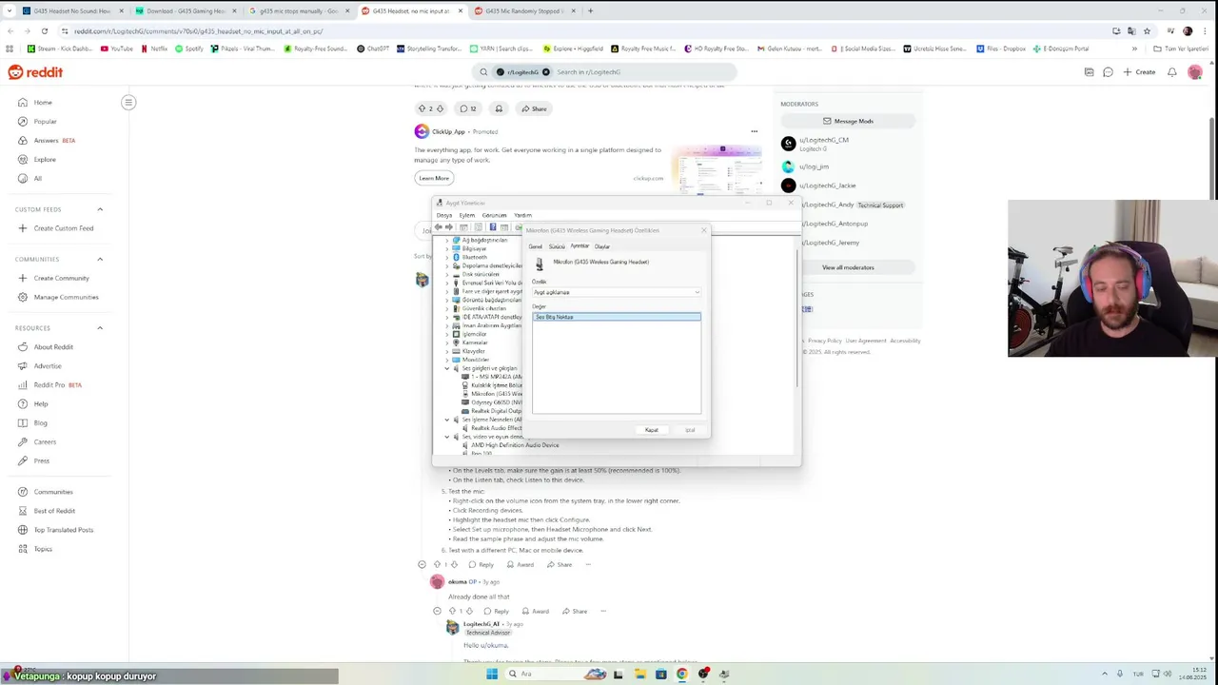Viewport: 1218px width, 685px height.
Task: Collapse the Communities section
Action: [100, 259]
